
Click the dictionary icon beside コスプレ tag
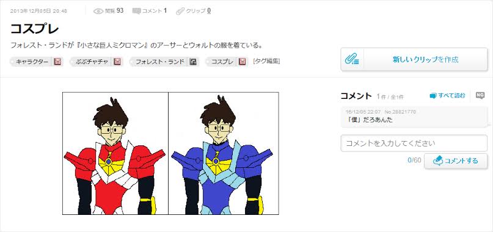coord(242,62)
